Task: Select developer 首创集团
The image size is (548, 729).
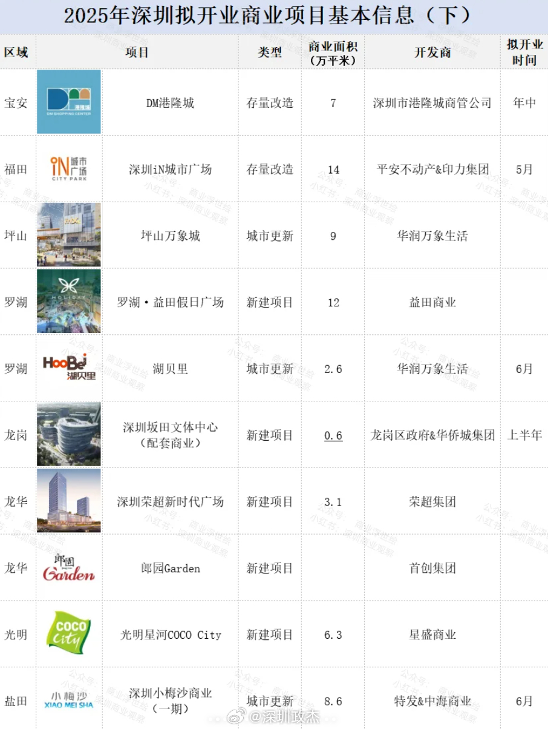Action: click(x=432, y=569)
